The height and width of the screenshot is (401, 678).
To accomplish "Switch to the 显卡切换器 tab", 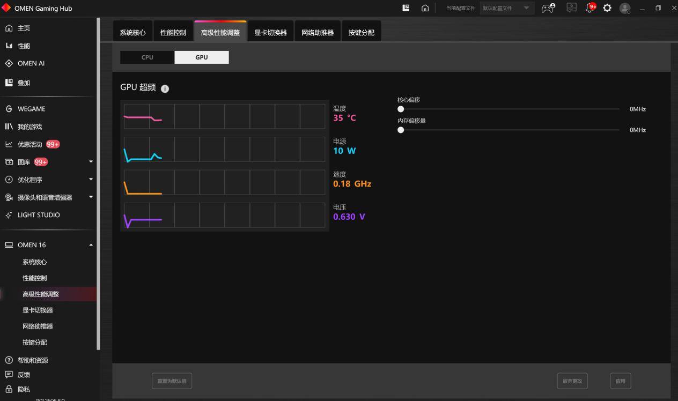I will (270, 32).
